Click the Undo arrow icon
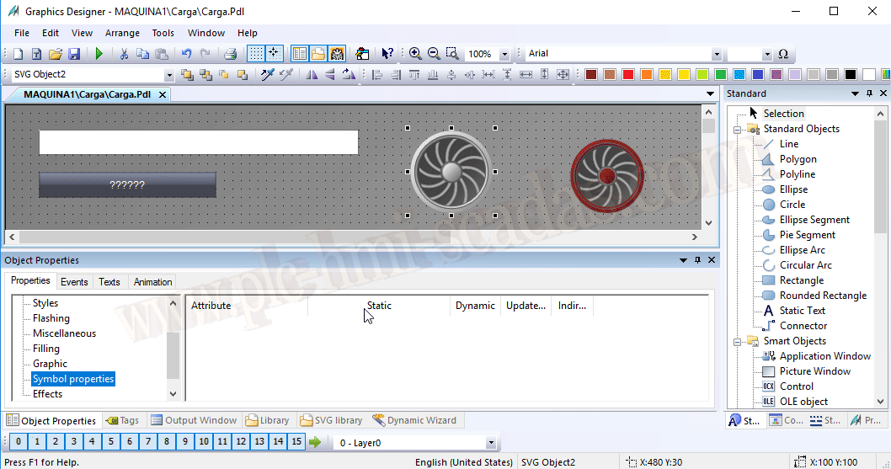 [186, 54]
